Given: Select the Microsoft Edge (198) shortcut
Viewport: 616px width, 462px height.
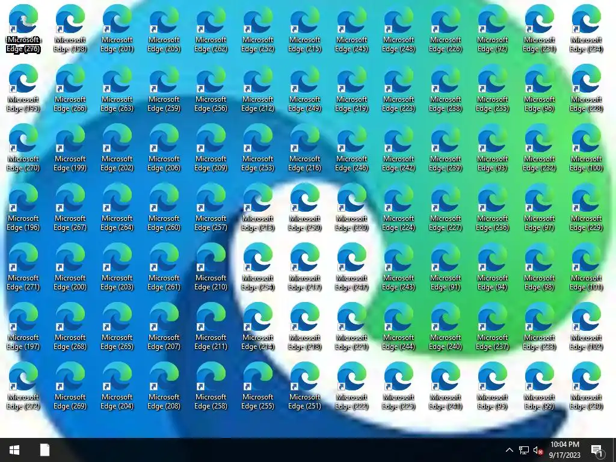Looking at the screenshot, I should [70, 28].
